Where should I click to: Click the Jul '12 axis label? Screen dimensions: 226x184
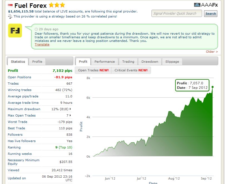pos(141,178)
